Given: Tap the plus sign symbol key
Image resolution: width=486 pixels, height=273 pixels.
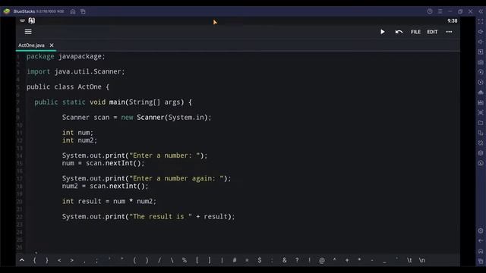Looking at the screenshot, I should coord(347,260).
